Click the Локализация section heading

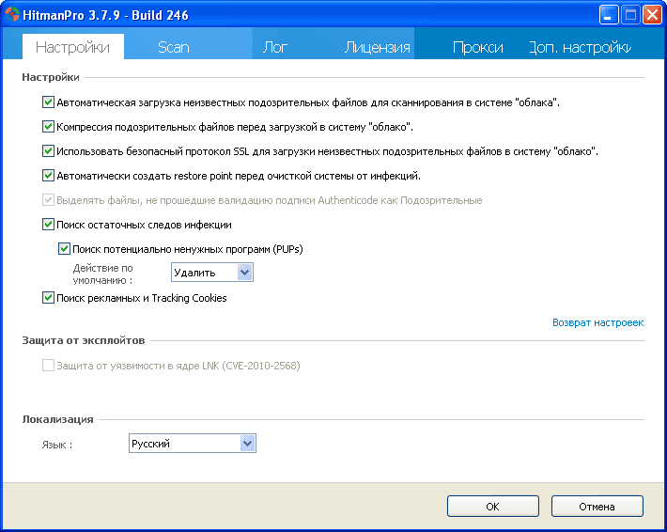click(57, 419)
